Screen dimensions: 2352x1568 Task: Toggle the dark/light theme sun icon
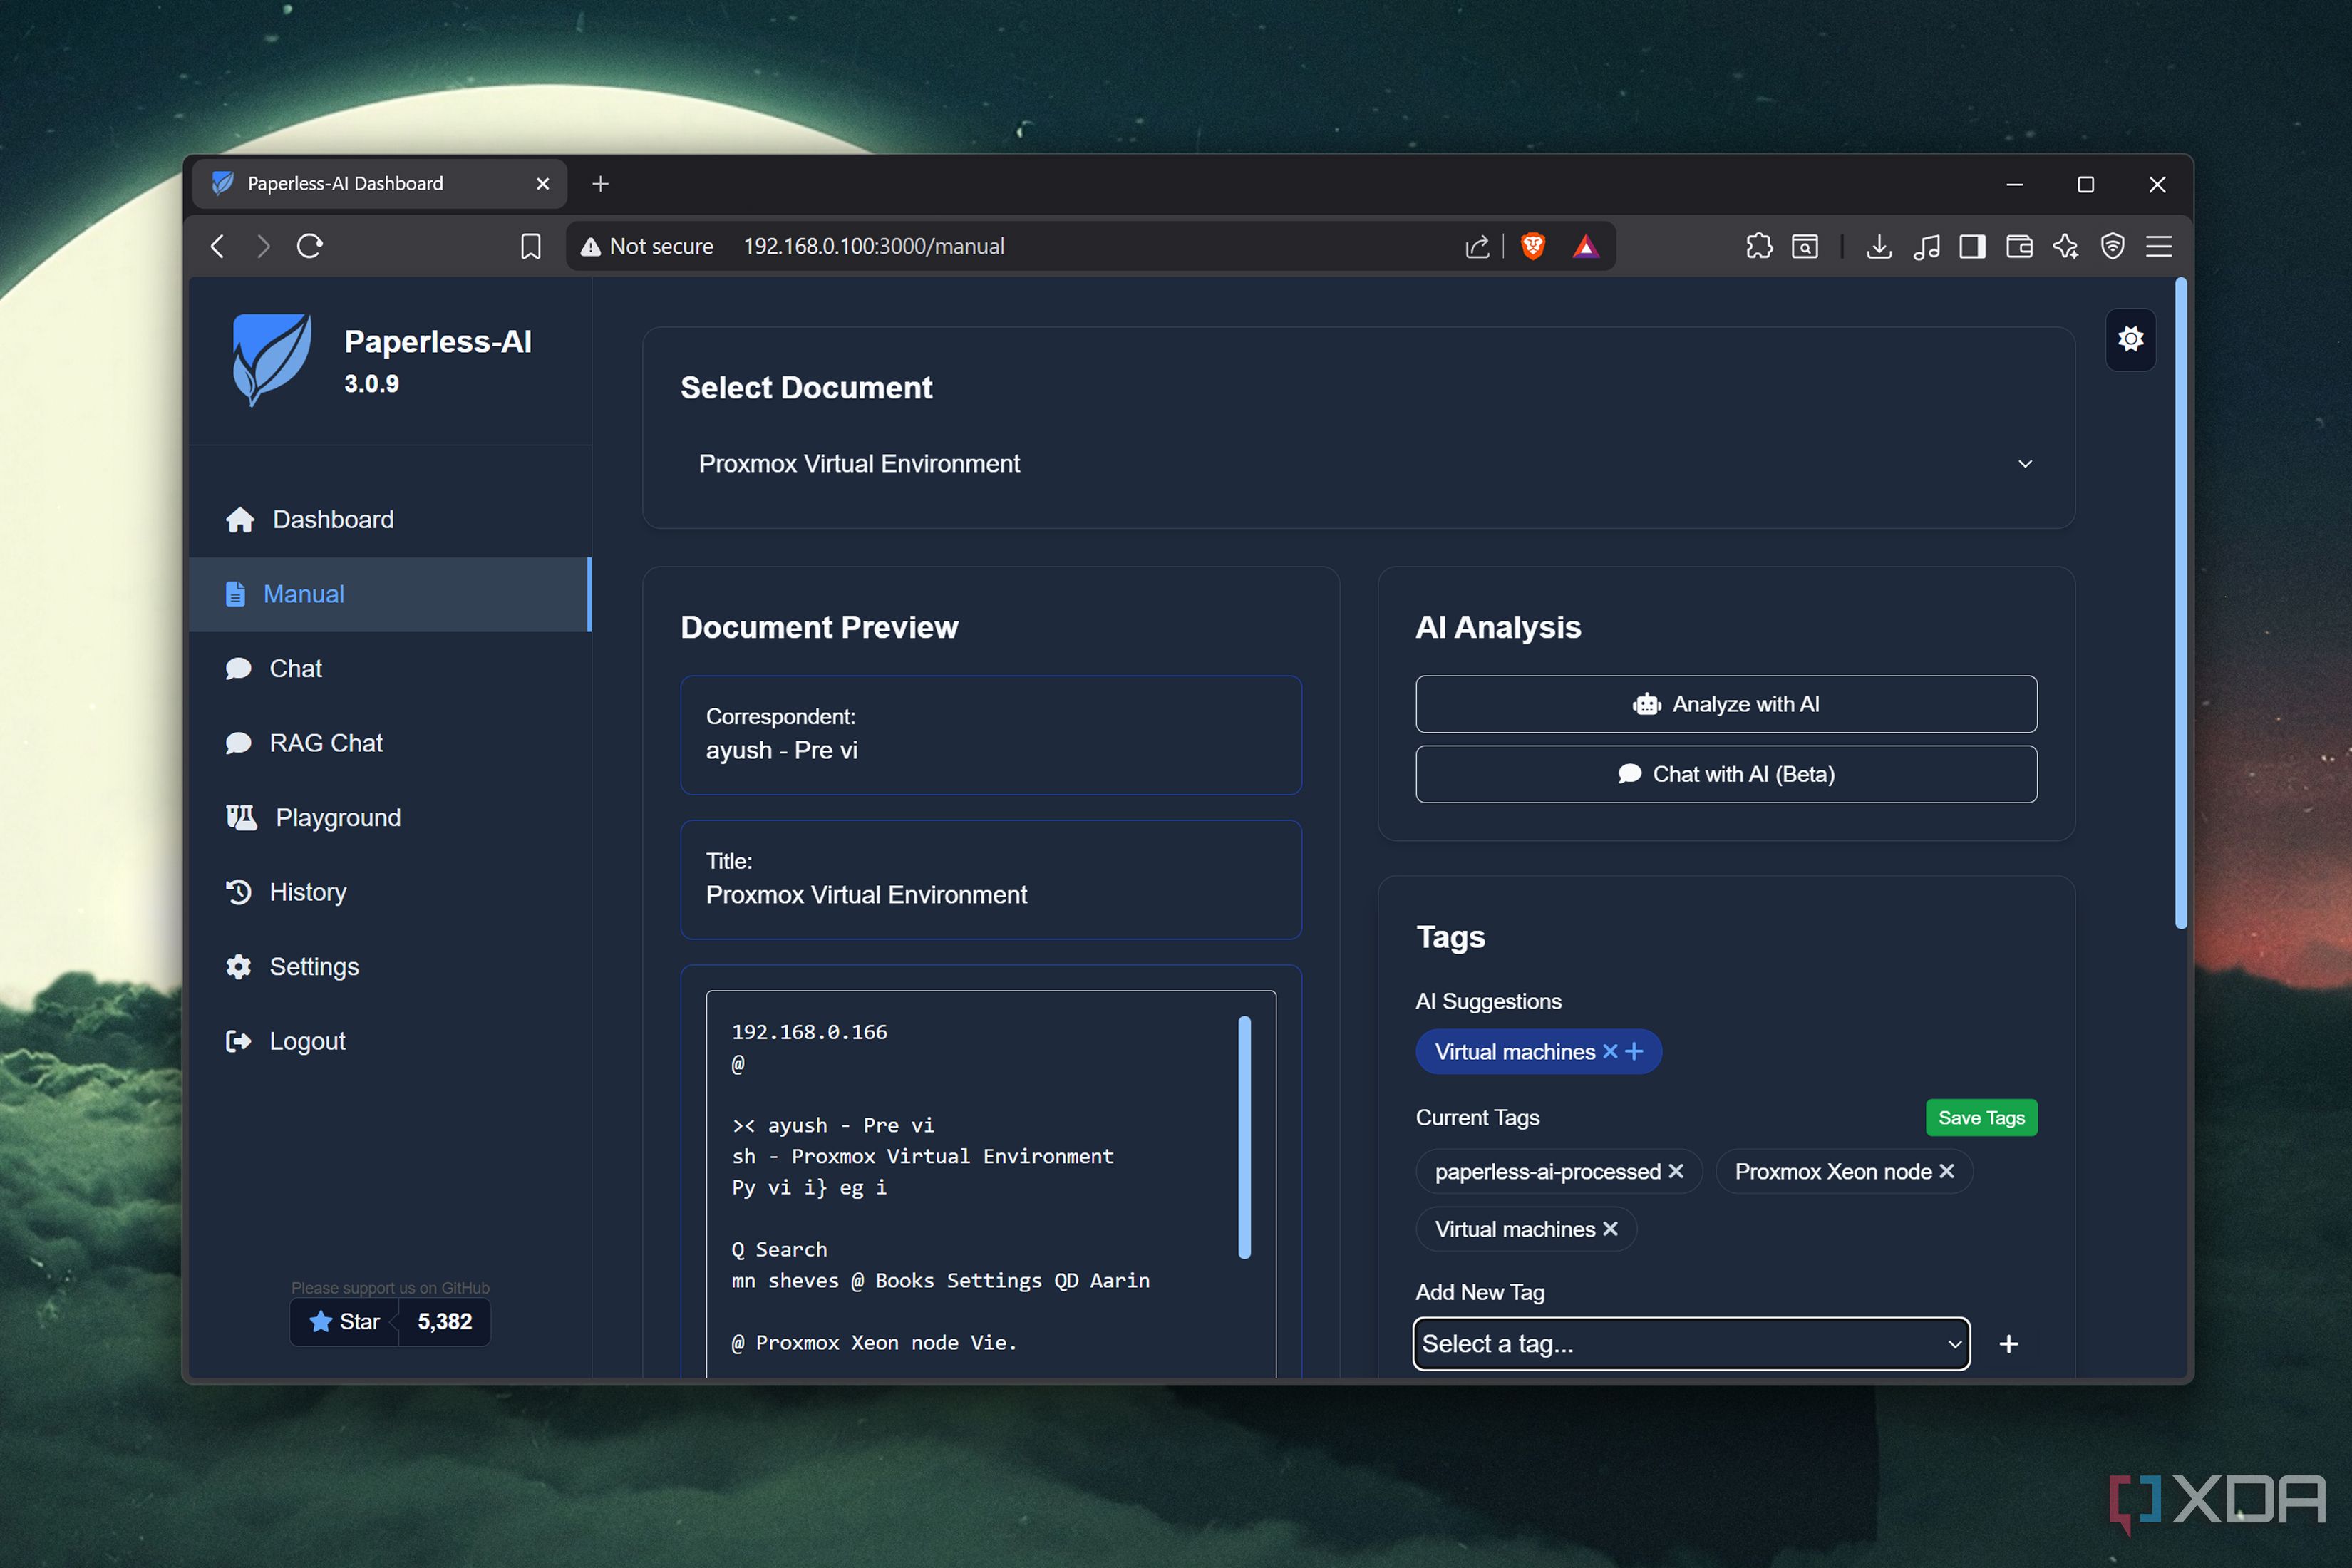tap(2130, 339)
